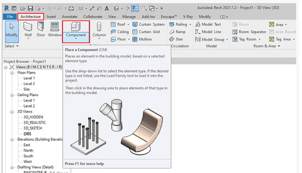The height and width of the screenshot is (173, 302).
Task: Open the Undo history dropdown arrow
Action: click(54, 9)
